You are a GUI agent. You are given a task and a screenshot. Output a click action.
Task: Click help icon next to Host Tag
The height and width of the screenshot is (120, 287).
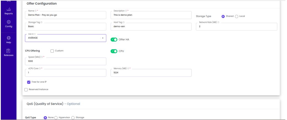tap(124, 22)
